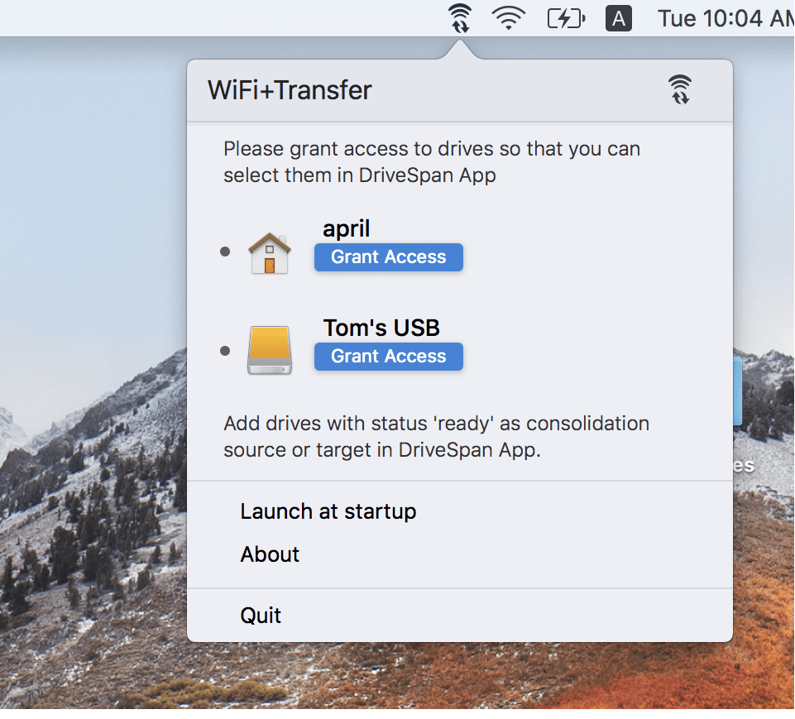This screenshot has width=795, height=719.
Task: Click the status dot beside april
Action: click(225, 252)
